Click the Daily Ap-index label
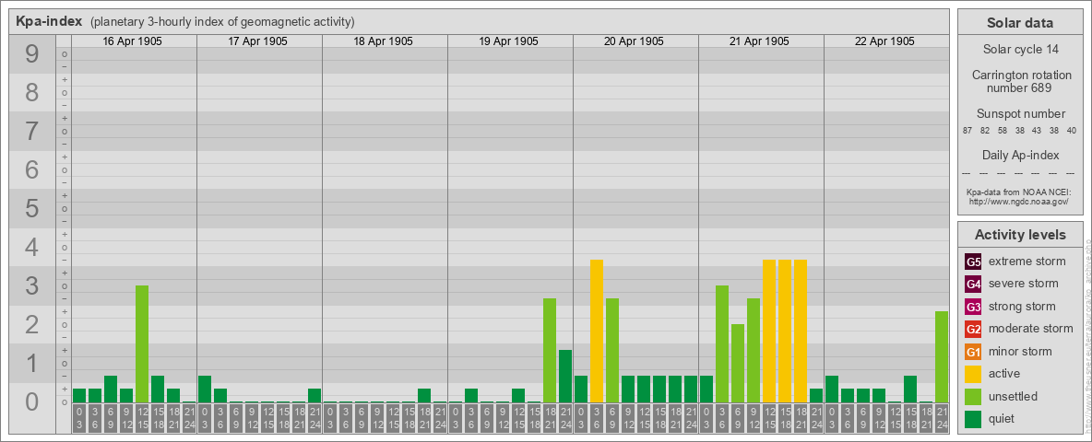Viewport: 1092px width, 442px height. (1020, 155)
